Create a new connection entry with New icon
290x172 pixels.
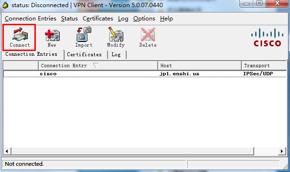click(x=52, y=38)
